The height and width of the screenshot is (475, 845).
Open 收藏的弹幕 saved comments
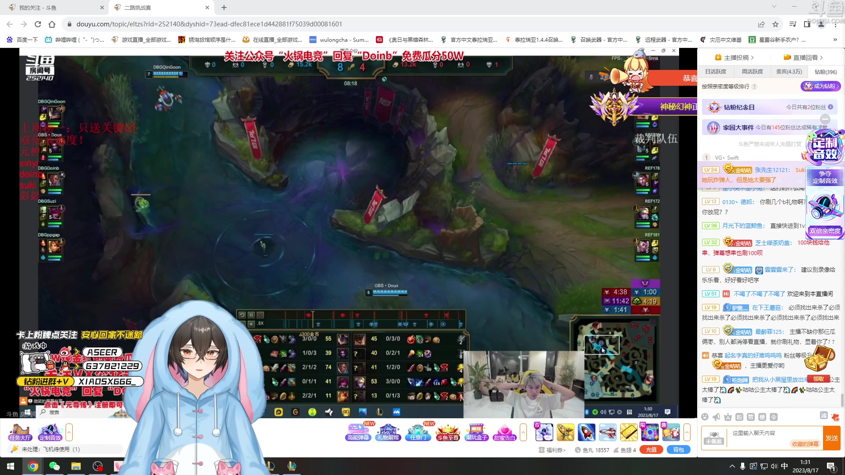(x=805, y=444)
